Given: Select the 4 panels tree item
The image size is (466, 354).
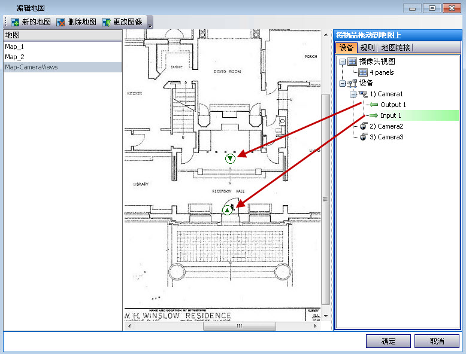Looking at the screenshot, I should (x=382, y=72).
